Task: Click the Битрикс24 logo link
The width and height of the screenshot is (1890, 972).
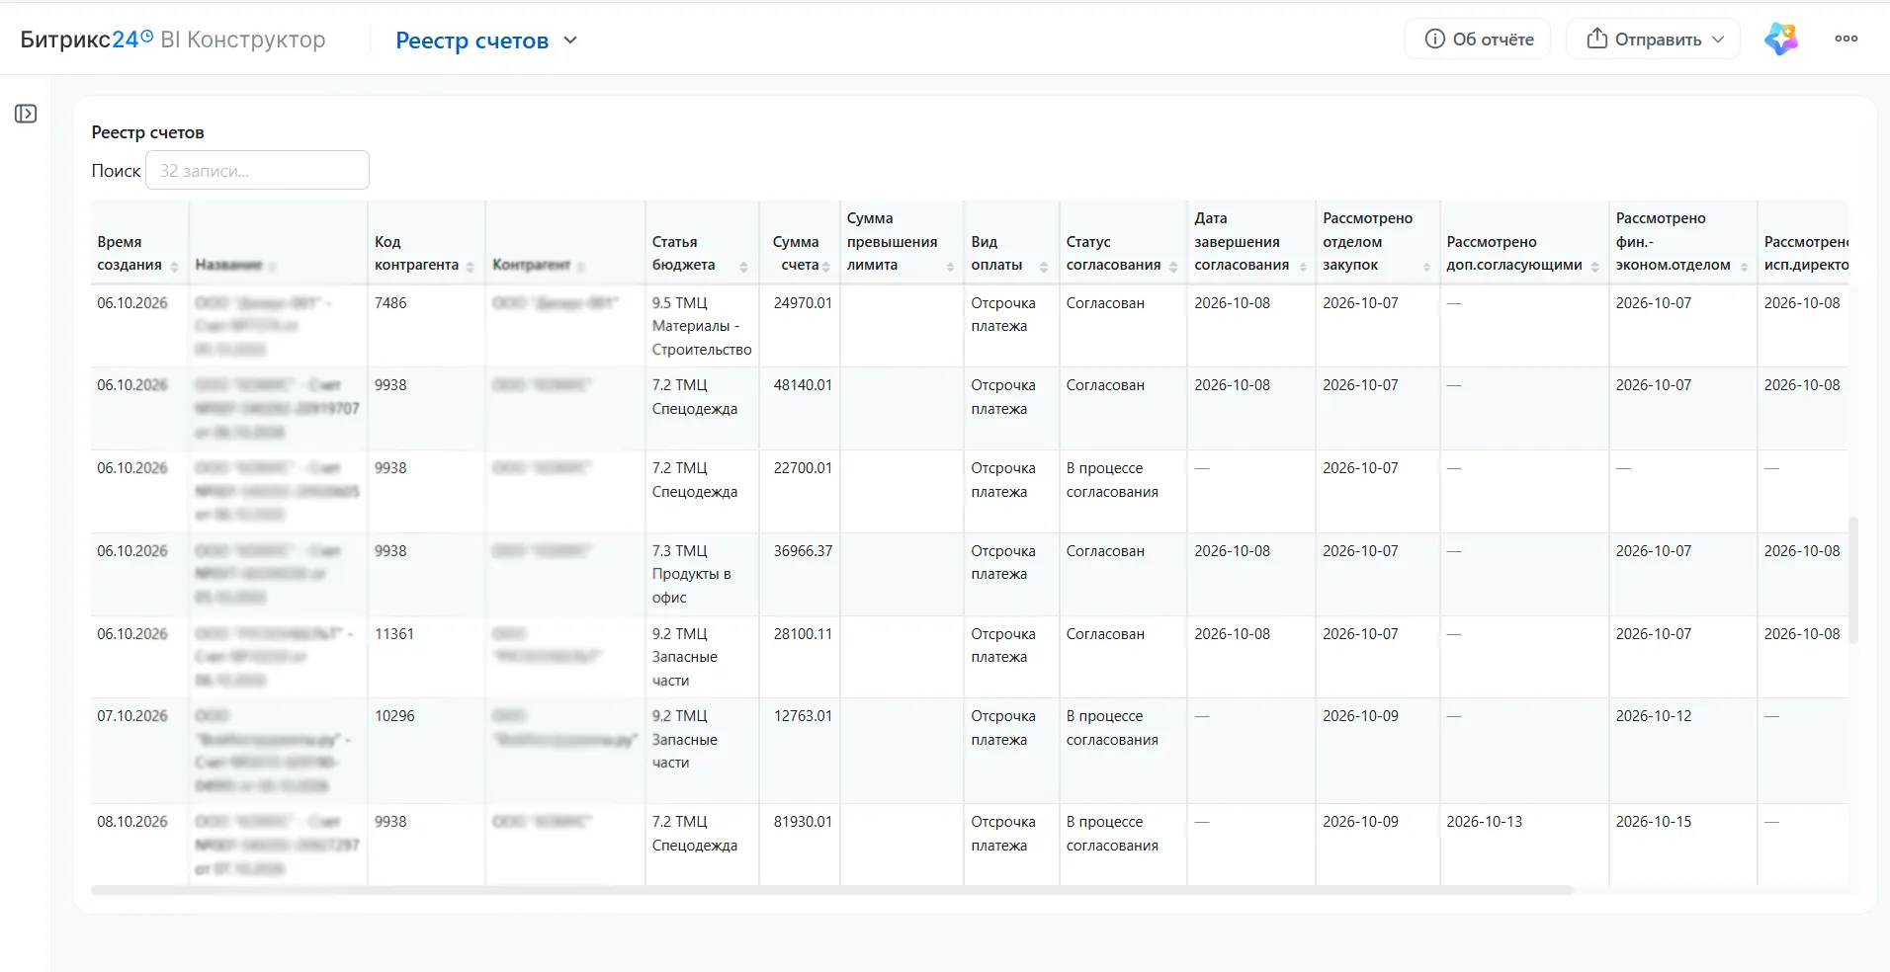Action: click(87, 40)
